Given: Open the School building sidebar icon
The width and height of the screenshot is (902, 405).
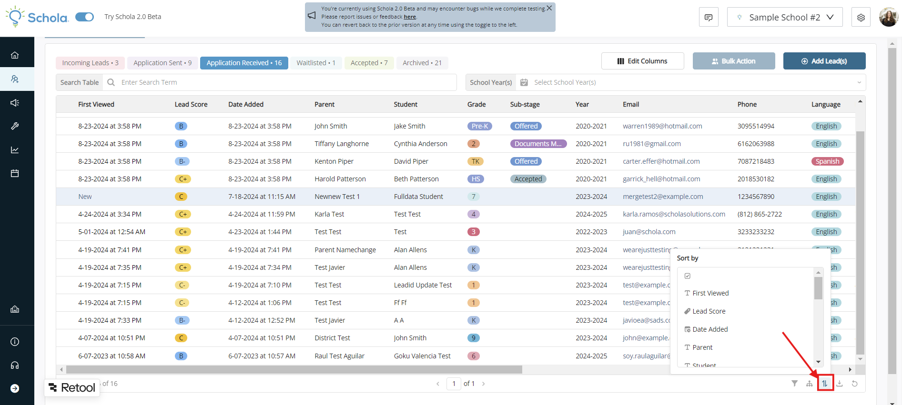Looking at the screenshot, I should [15, 309].
